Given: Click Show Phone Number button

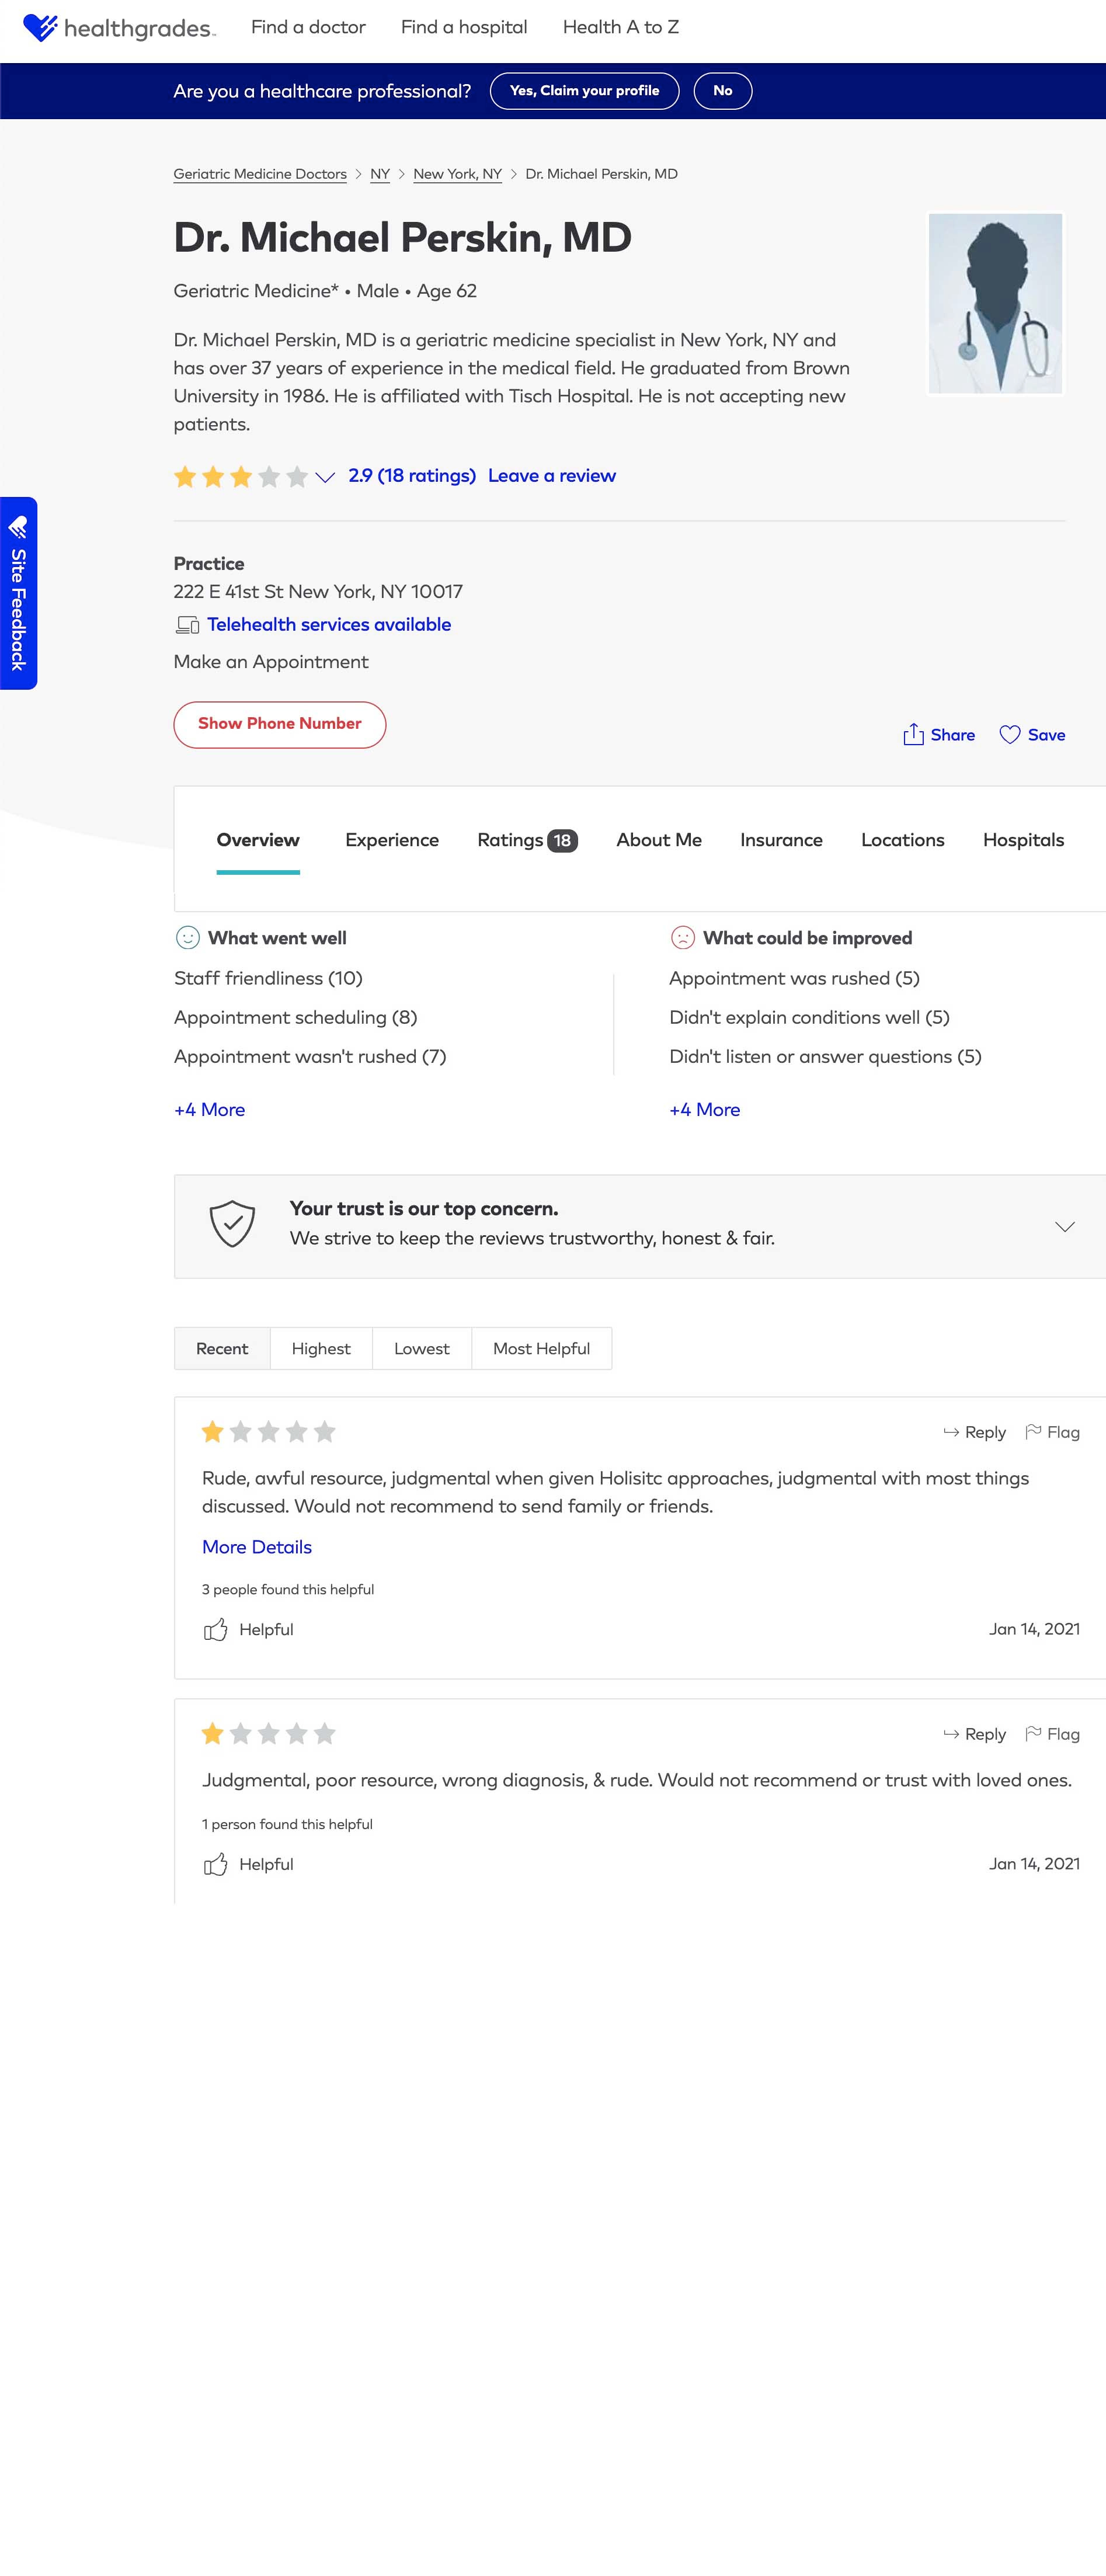Looking at the screenshot, I should 280,724.
